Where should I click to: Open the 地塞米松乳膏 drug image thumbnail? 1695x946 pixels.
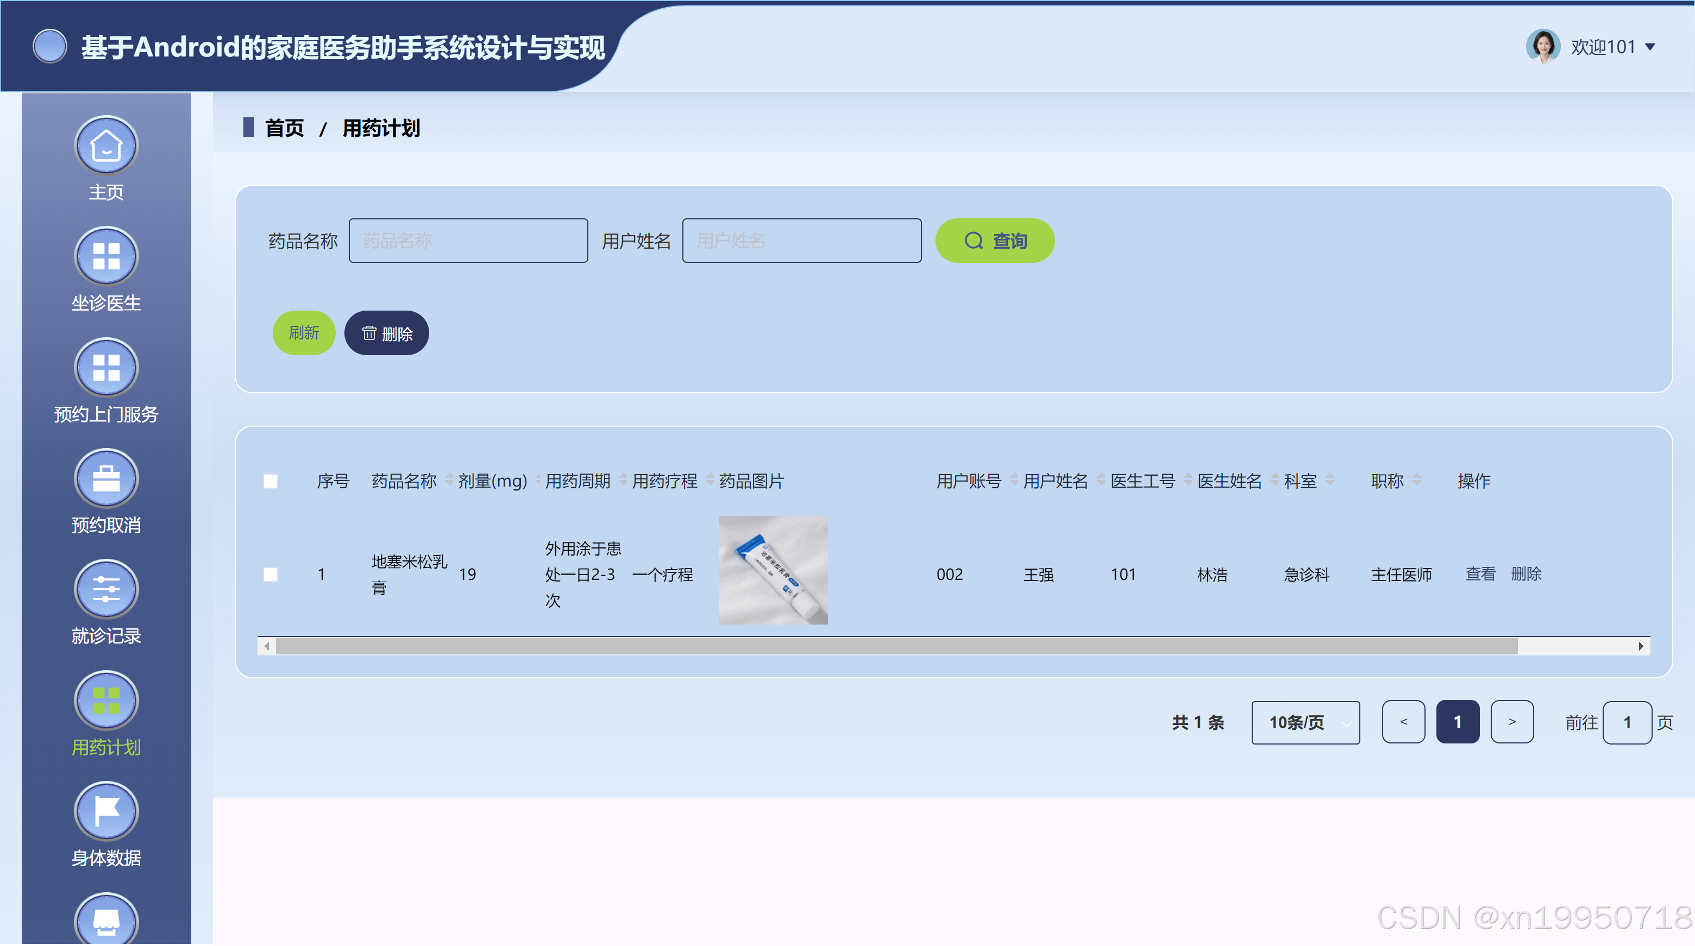point(773,570)
